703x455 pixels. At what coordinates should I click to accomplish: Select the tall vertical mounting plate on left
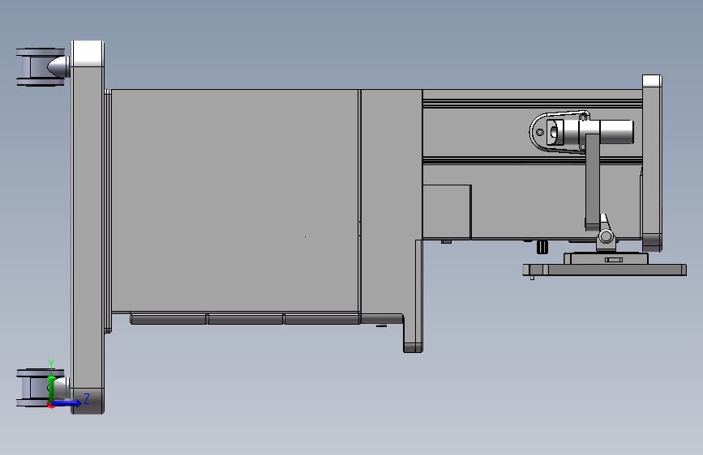pos(88,227)
